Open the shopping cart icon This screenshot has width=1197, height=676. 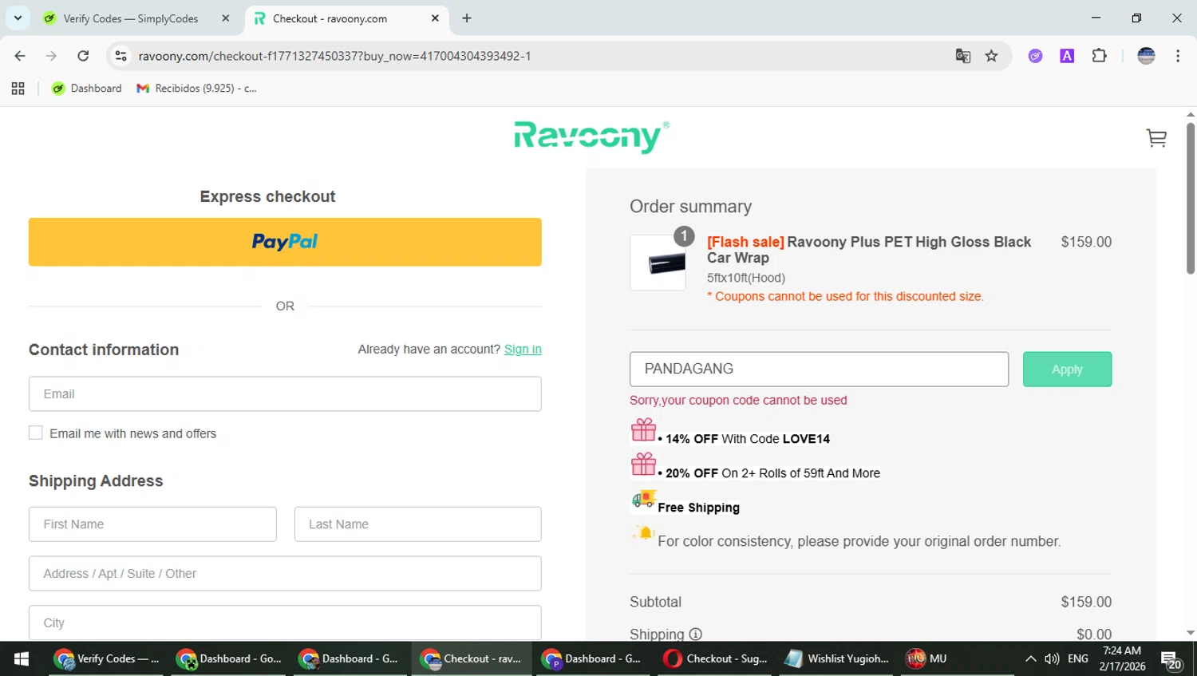click(1156, 138)
